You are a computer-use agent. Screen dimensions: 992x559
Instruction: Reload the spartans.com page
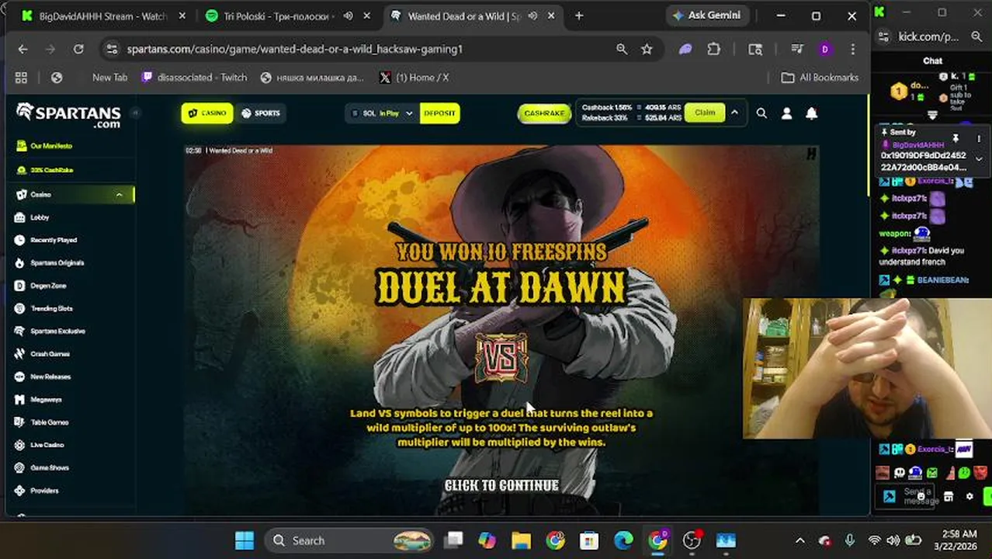[78, 49]
